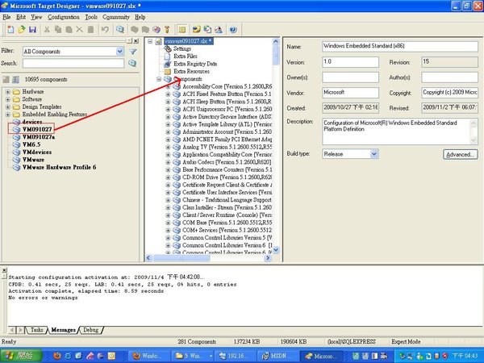Click the Start button on taskbar
Viewport: 484px width, 363px height.
pos(21,356)
